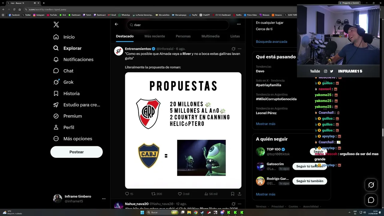The width and height of the screenshot is (384, 216).
Task: Switch to the Más reciente tab
Action: (154, 36)
